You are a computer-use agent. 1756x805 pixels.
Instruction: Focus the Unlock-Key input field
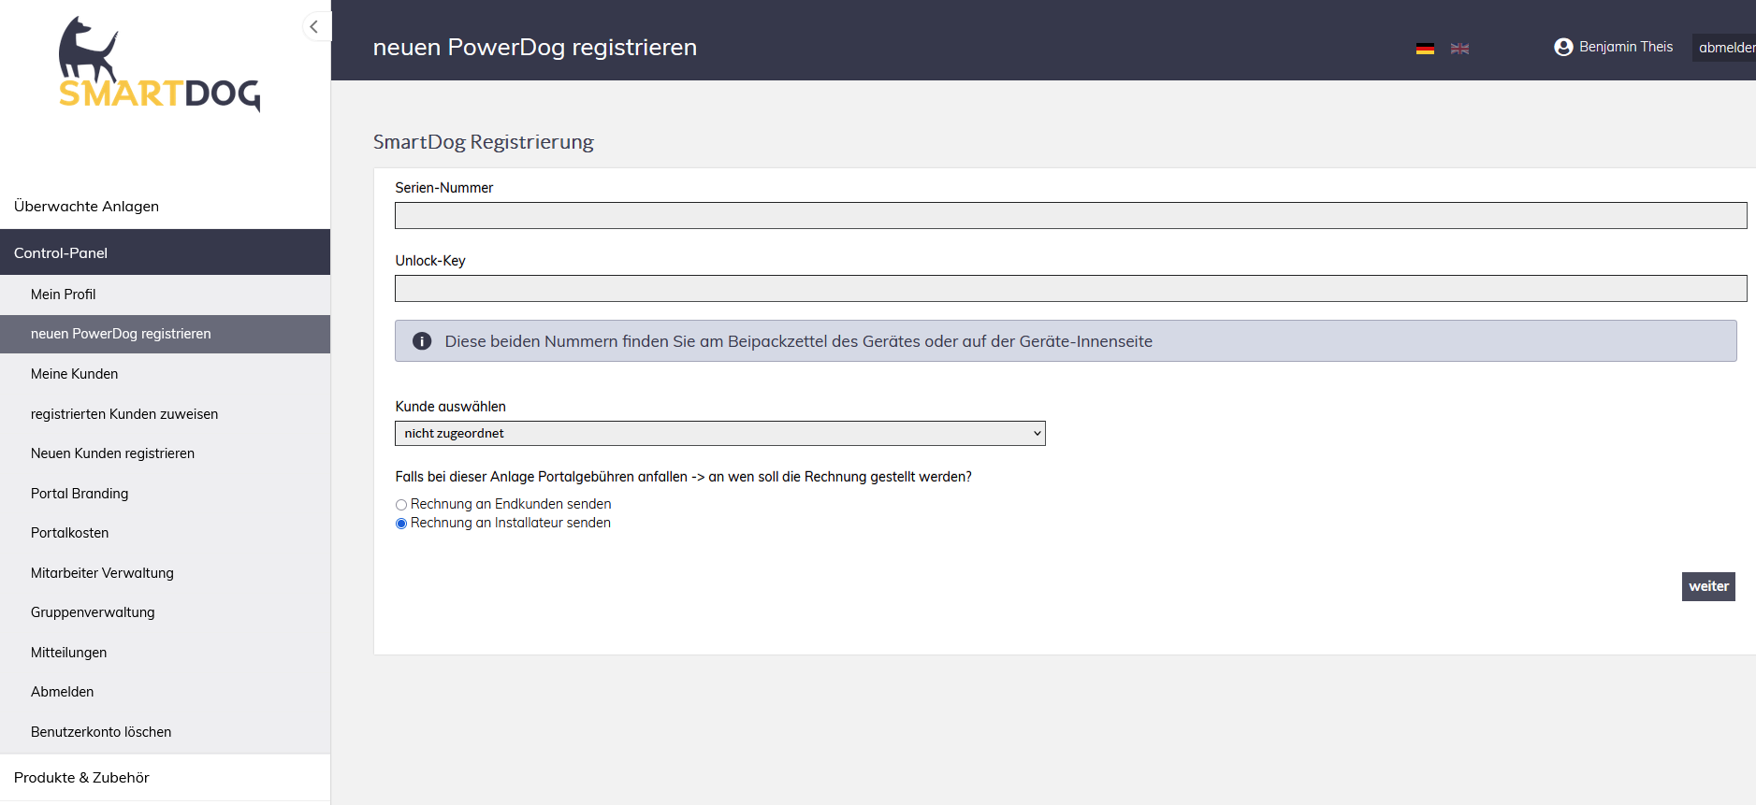click(x=1070, y=289)
